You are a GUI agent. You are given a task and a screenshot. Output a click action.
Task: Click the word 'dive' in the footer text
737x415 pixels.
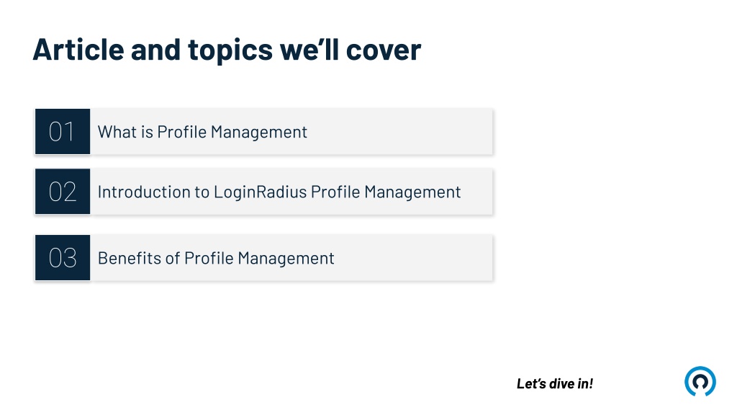click(561, 383)
